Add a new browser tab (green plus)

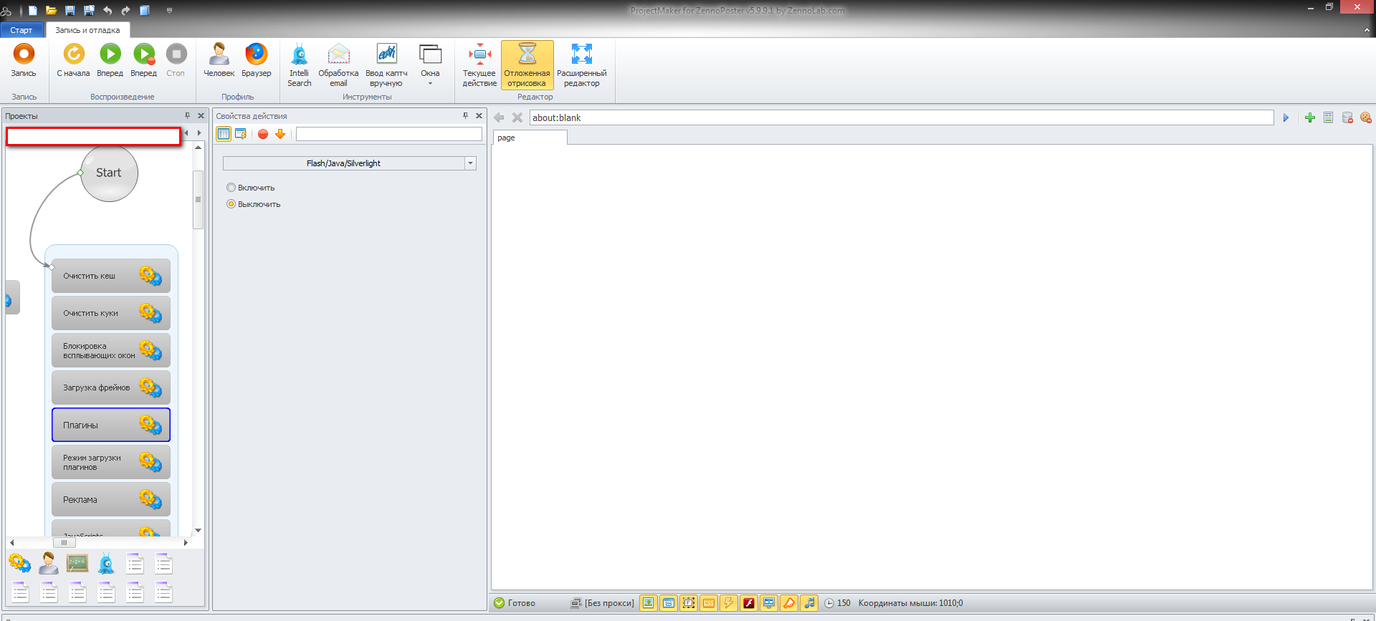1310,117
